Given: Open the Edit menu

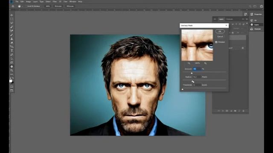Looking at the screenshot, I should (22, 2).
